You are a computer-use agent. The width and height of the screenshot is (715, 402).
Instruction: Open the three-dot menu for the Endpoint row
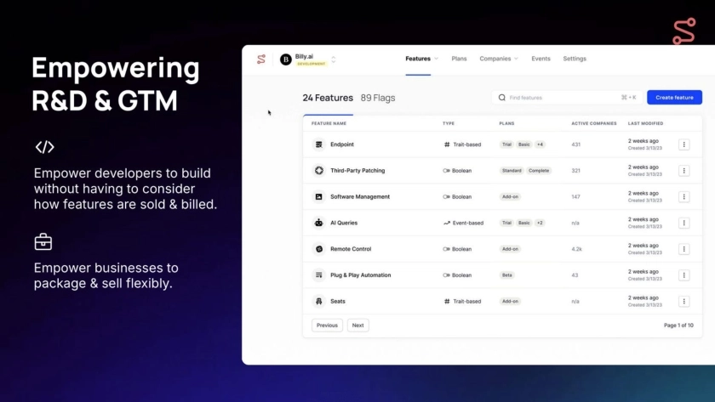(x=684, y=144)
